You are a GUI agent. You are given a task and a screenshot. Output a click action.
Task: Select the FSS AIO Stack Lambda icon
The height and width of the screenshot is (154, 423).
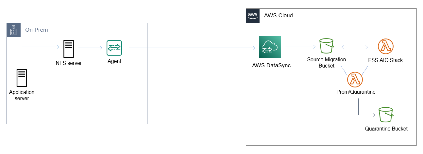[x=385, y=47]
